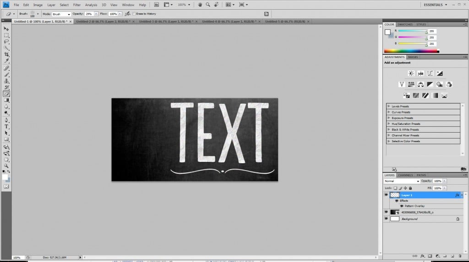Expand Levels Presets
Image resolution: width=469 pixels, height=262 pixels.
(x=388, y=106)
